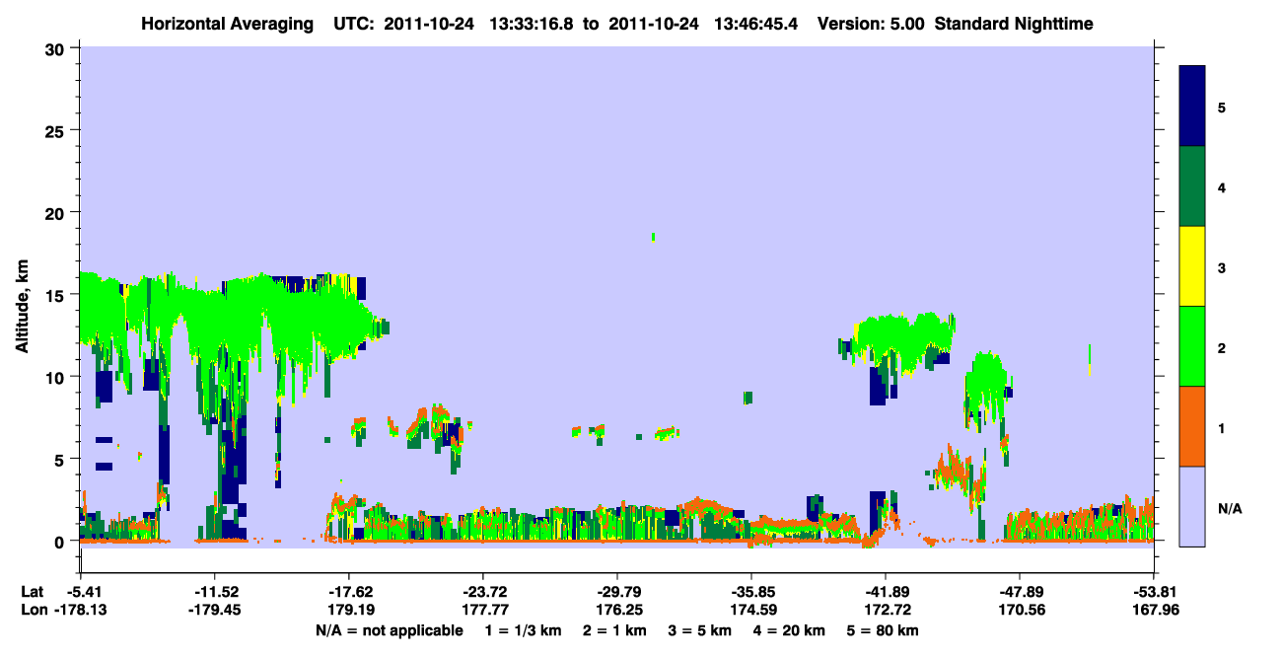Click the small dark green patch near 9 km

click(x=748, y=398)
